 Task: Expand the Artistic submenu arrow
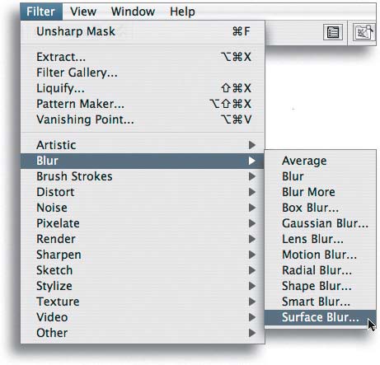tap(252, 145)
